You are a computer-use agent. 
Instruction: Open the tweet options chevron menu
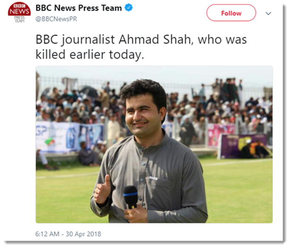click(268, 13)
